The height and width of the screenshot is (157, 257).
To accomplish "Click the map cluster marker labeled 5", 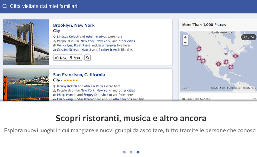I will coord(231,67).
